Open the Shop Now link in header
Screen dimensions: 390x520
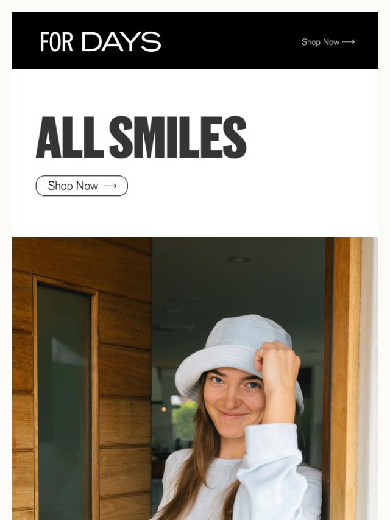tap(328, 42)
